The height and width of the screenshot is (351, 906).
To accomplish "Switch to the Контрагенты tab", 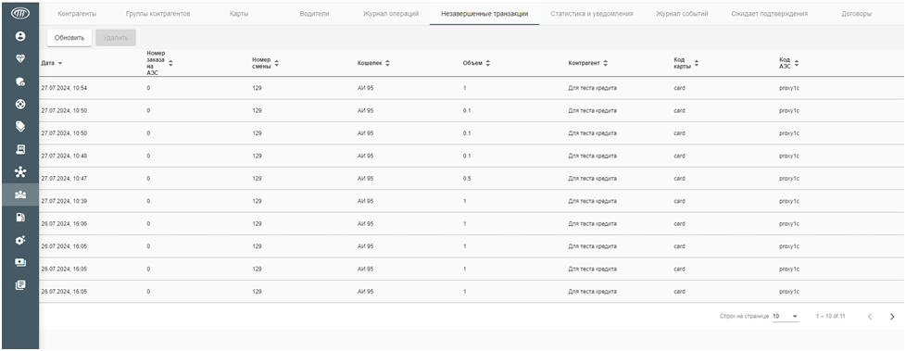I will click(77, 13).
